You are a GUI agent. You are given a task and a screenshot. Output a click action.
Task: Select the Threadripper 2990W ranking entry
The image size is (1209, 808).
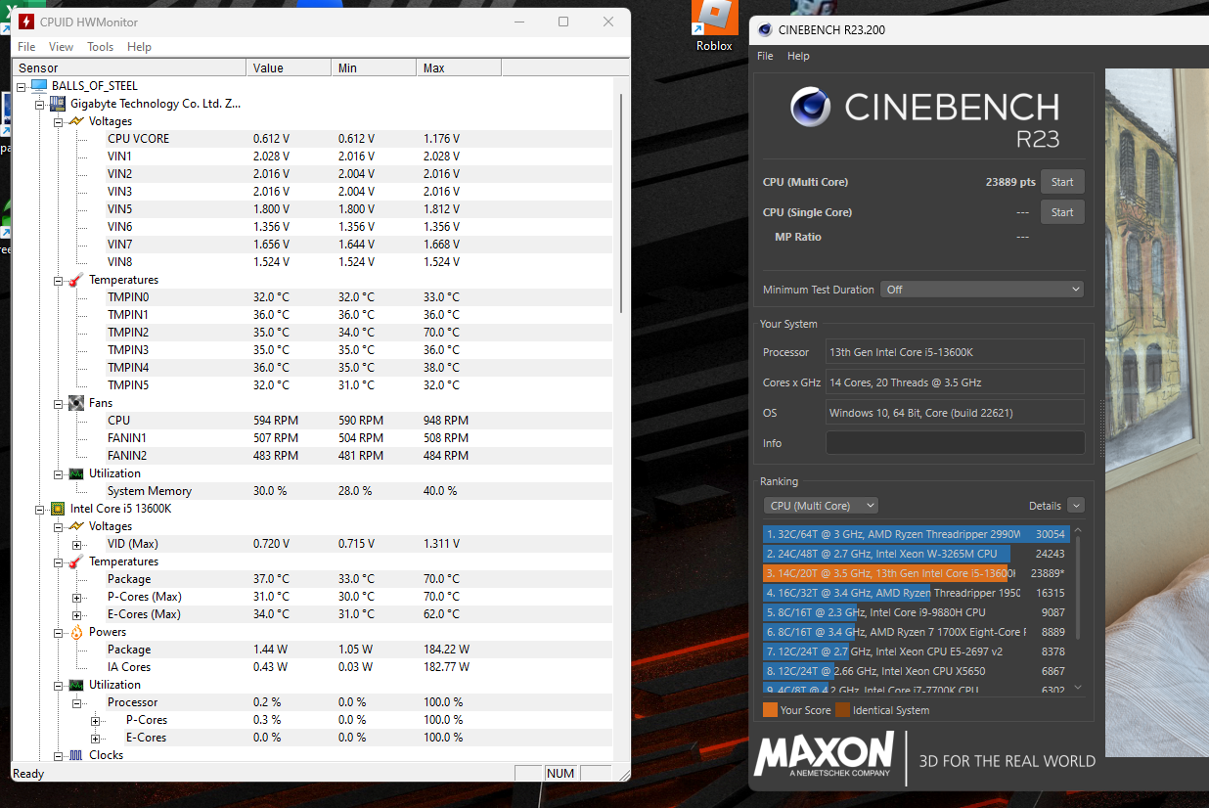(x=916, y=534)
